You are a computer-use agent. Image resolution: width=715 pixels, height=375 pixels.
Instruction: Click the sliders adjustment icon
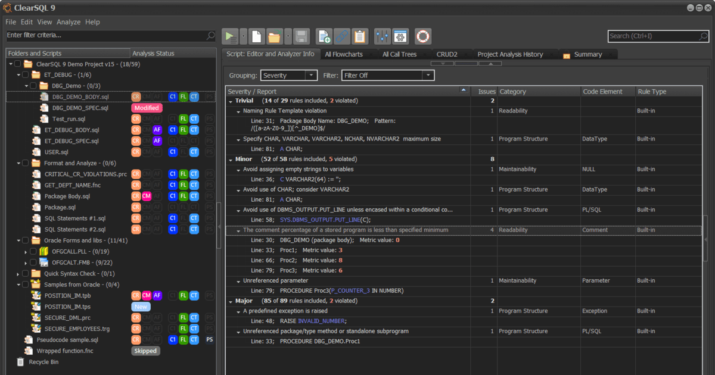point(382,36)
